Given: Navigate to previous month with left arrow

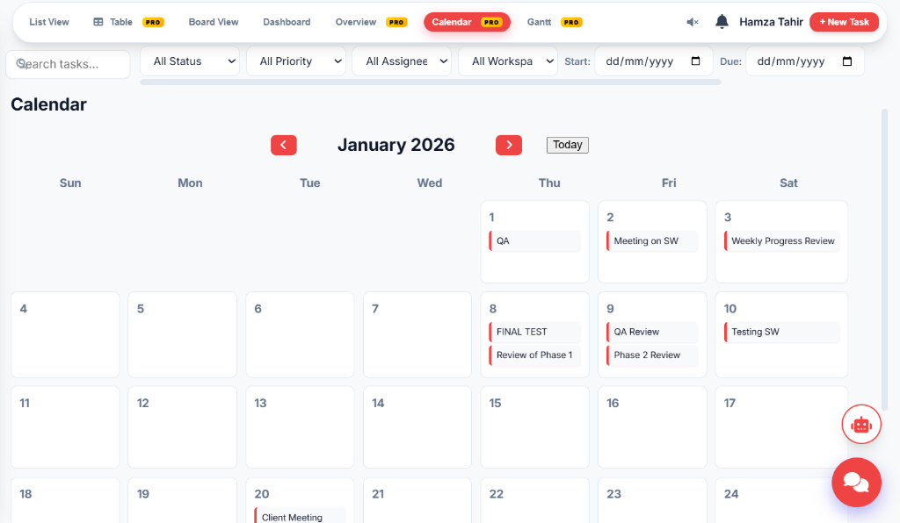Looking at the screenshot, I should pyautogui.click(x=283, y=145).
